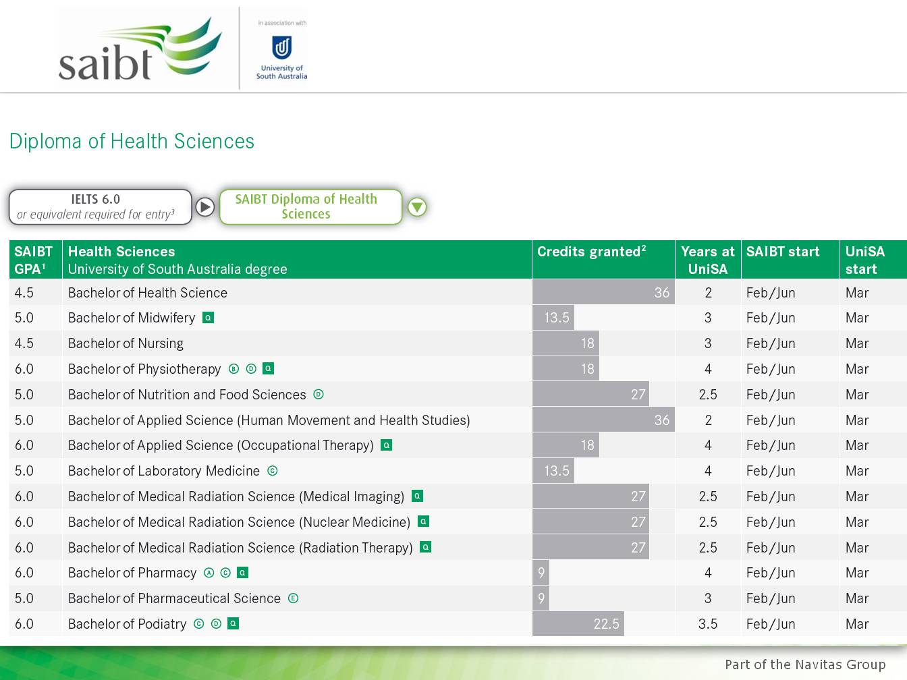Click the Credits granted column header
Image resolution: width=907 pixels, height=680 pixels.
603,260
